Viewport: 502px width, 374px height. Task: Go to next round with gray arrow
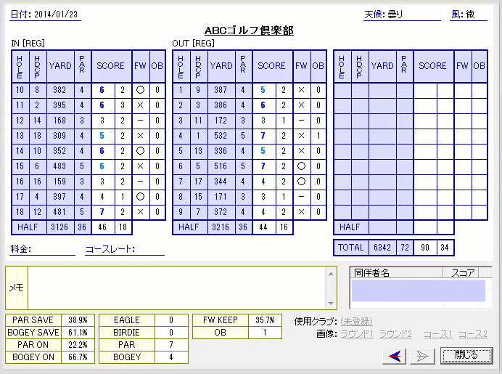tap(422, 356)
